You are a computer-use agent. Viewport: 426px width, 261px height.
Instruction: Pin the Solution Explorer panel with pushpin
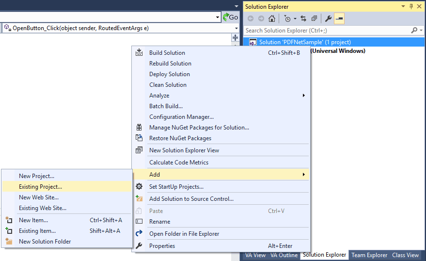tap(411, 6)
